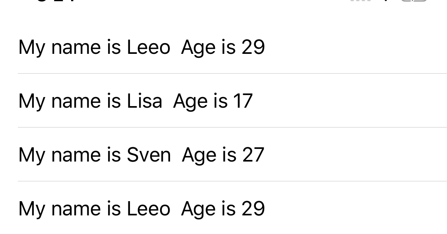
Task: Tap the Wi-Fi status indicator
Action: click(x=385, y=1)
